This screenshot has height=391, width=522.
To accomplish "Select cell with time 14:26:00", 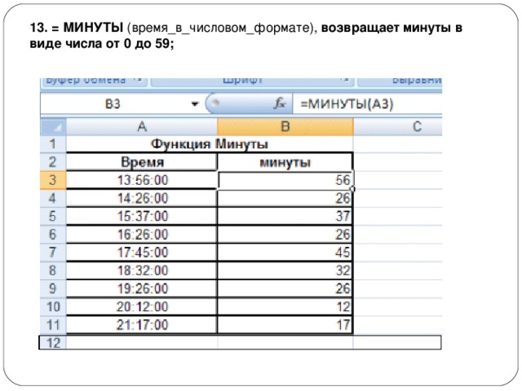I will click(142, 199).
